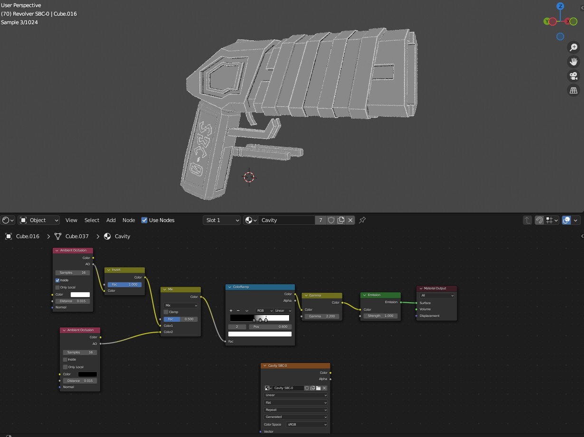The image size is (584, 437).
Task: Open the overlay options dropdown arrow
Action: (x=576, y=220)
